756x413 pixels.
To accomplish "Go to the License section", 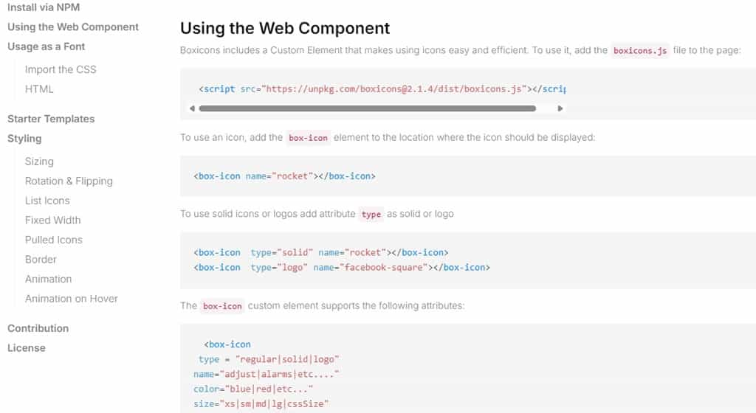I will click(x=26, y=348).
